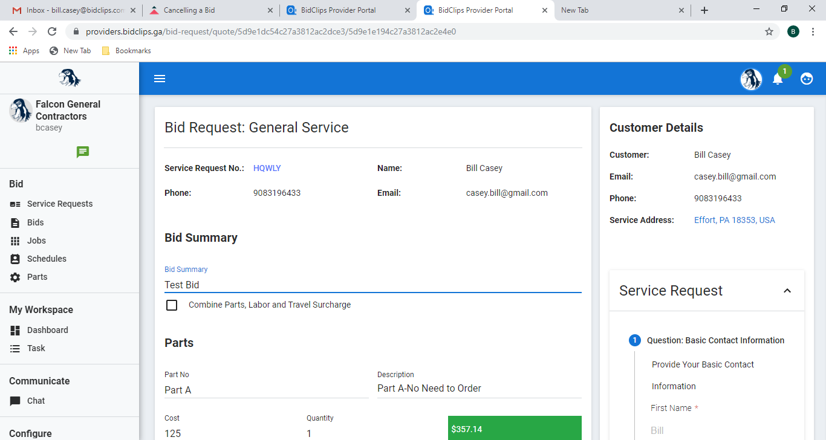Click the Part No input field
This screenshot has width=826, height=440.
(267, 390)
